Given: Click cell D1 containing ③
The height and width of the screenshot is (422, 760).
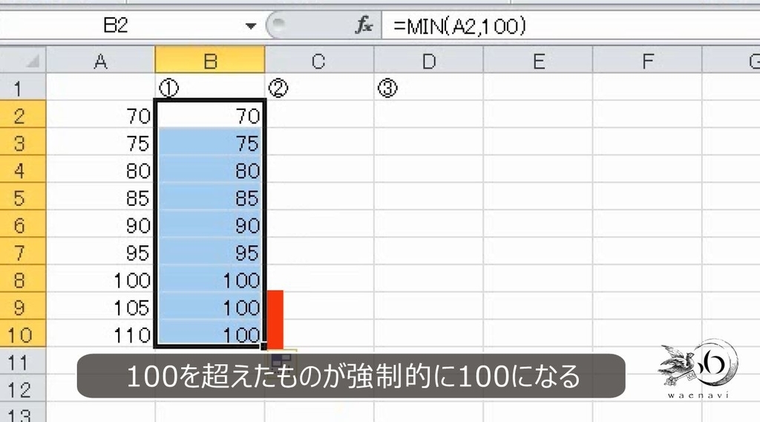Looking at the screenshot, I should (x=429, y=88).
